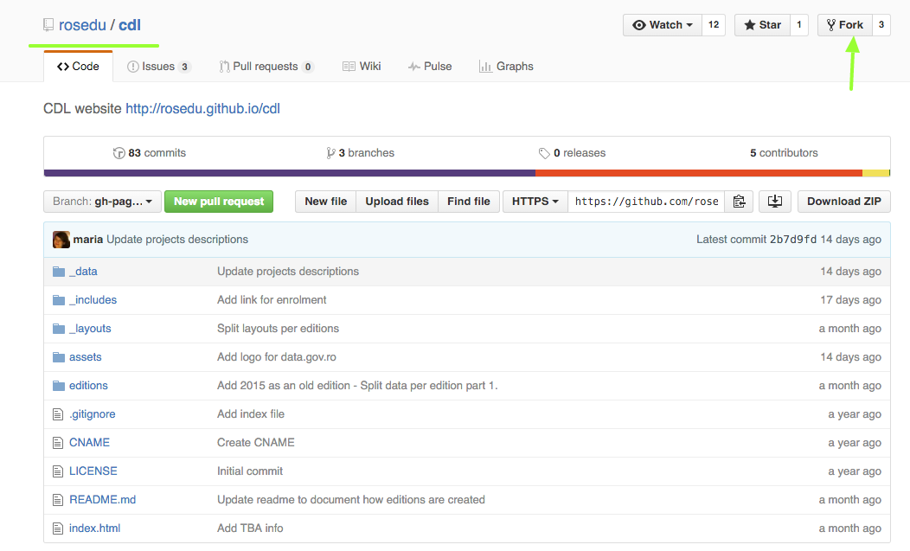The image size is (910, 551).
Task: Select the clone URL text field
Action: [x=646, y=202]
